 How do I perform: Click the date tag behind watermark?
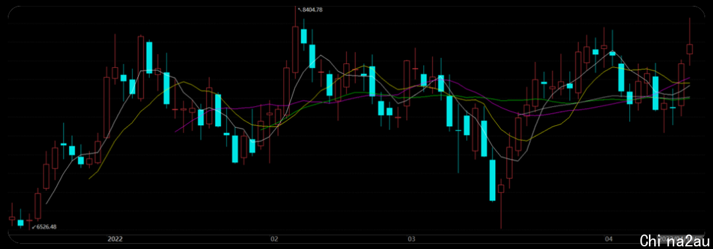click(x=677, y=238)
